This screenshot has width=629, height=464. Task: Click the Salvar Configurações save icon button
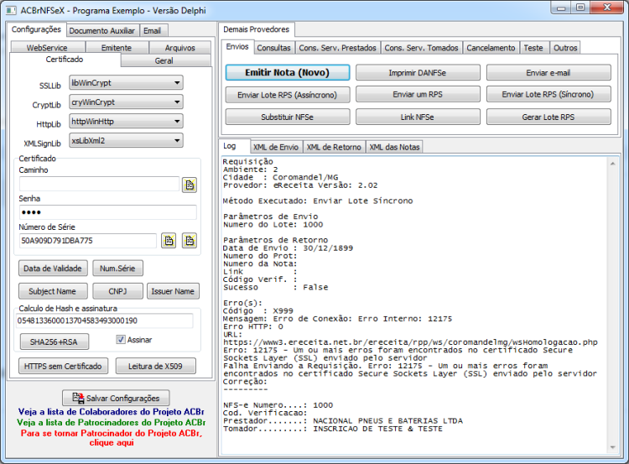116,398
